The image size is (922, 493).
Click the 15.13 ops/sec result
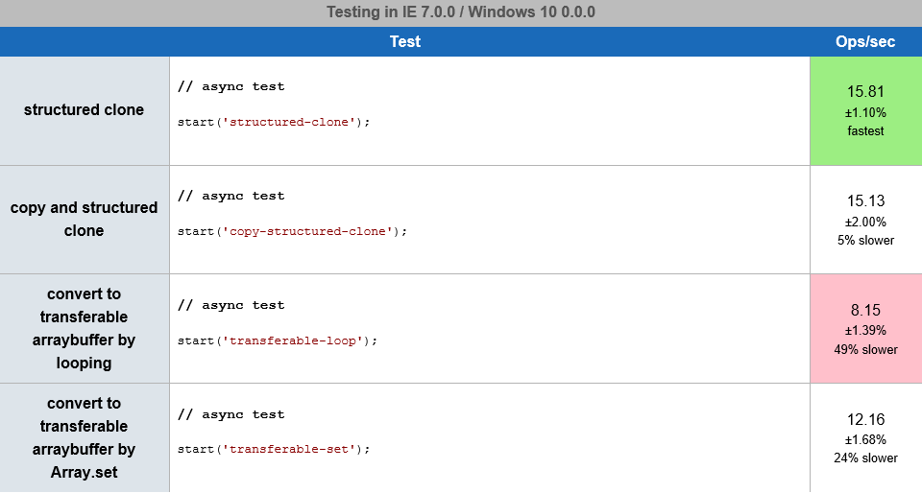(x=865, y=201)
